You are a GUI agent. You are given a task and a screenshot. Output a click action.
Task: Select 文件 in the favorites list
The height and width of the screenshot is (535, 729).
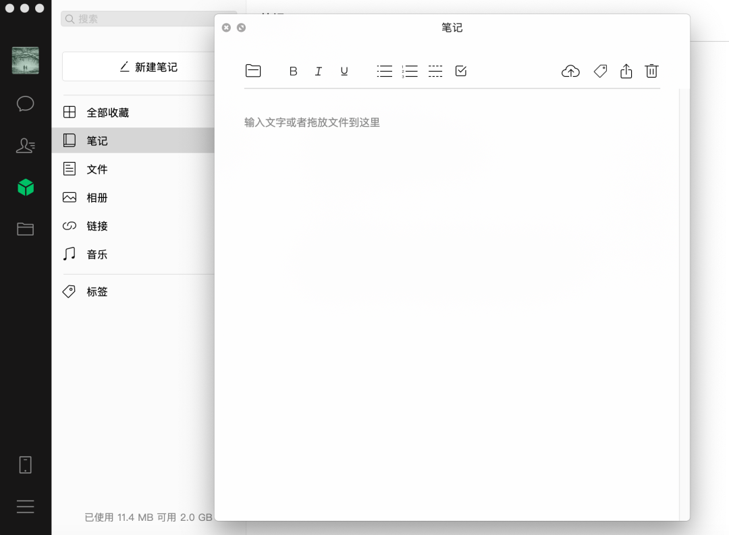tap(133, 169)
